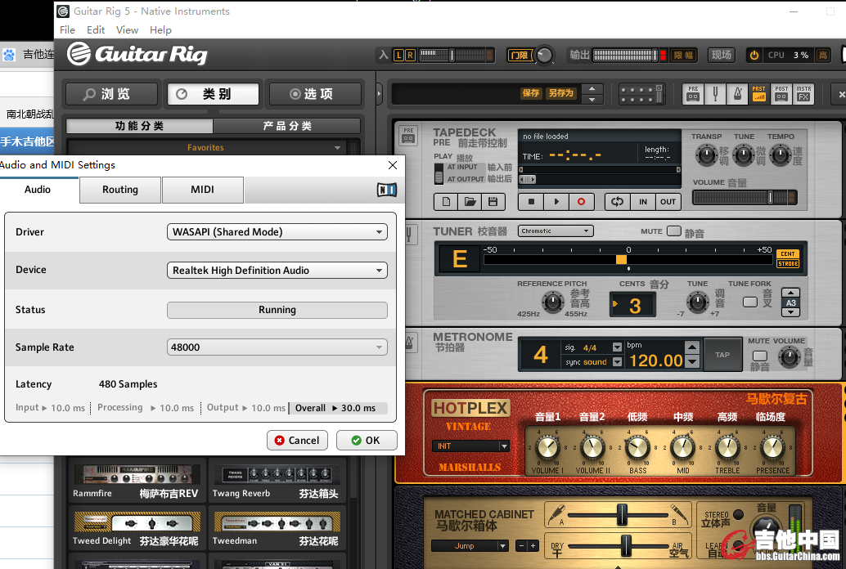
Task: Click the save as (另存为) preset button
Action: [x=561, y=93]
